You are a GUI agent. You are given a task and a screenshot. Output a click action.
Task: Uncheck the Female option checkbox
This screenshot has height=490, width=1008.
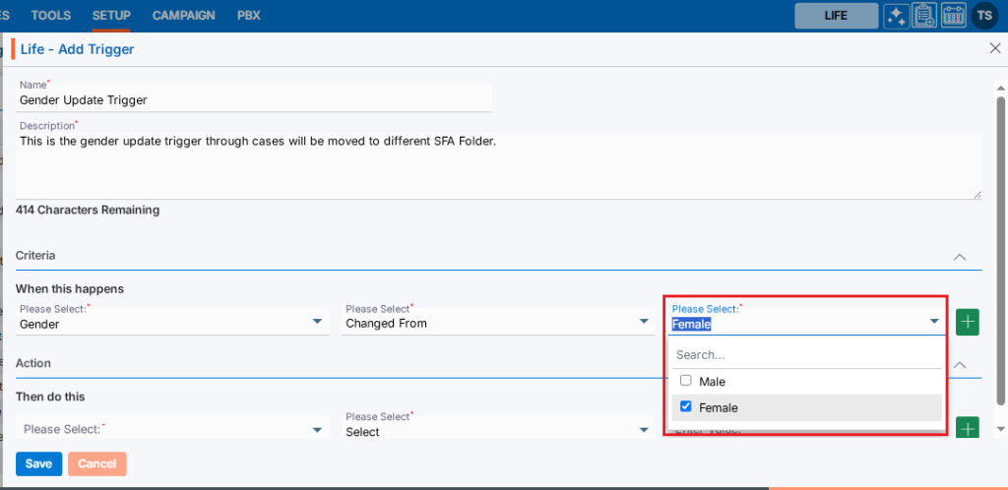point(686,407)
